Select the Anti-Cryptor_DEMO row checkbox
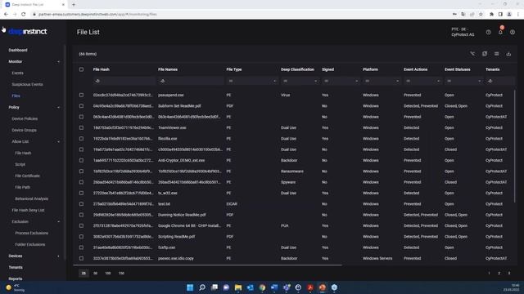This screenshot has height=294, width=524. tap(81, 160)
